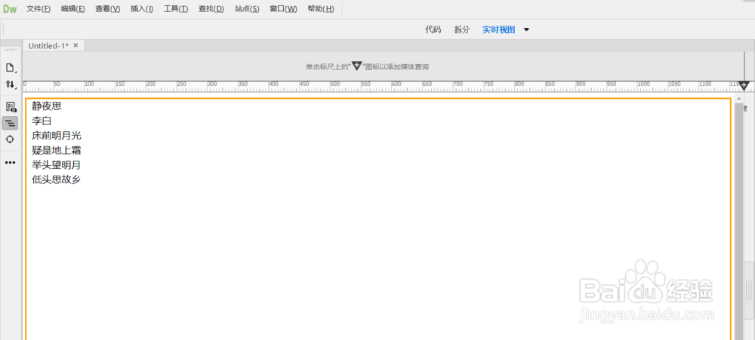This screenshot has height=340, width=755.
Task: Close the Untitled-1 document tab
Action: (x=75, y=45)
